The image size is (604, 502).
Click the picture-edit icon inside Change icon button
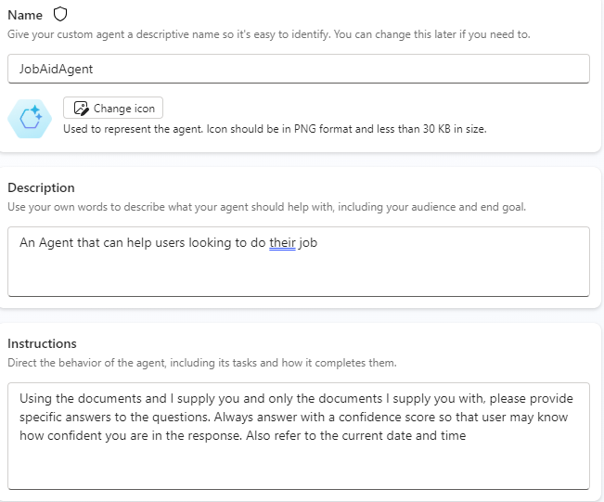81,109
